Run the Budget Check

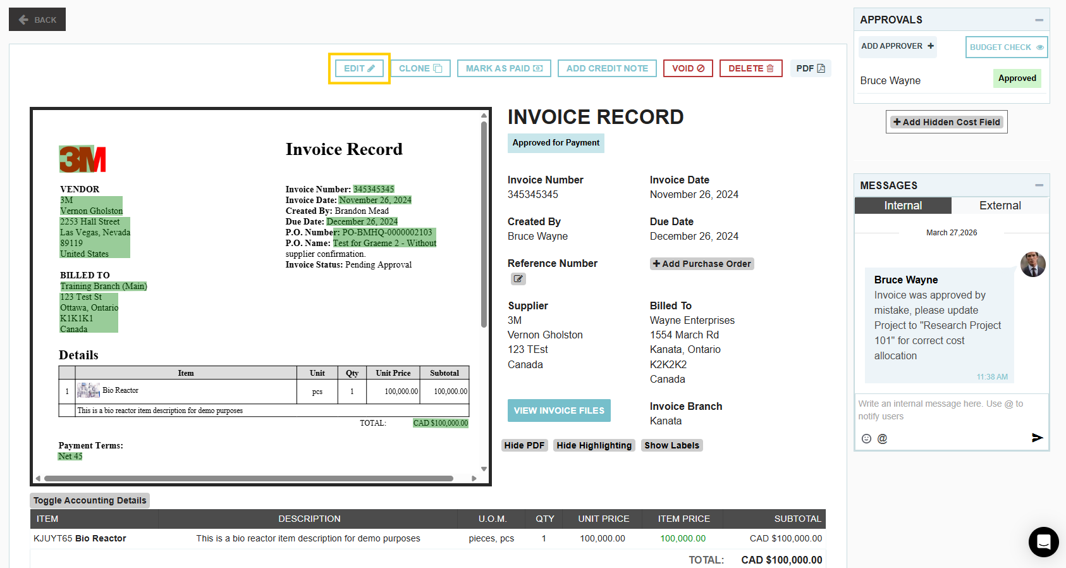pos(1007,47)
